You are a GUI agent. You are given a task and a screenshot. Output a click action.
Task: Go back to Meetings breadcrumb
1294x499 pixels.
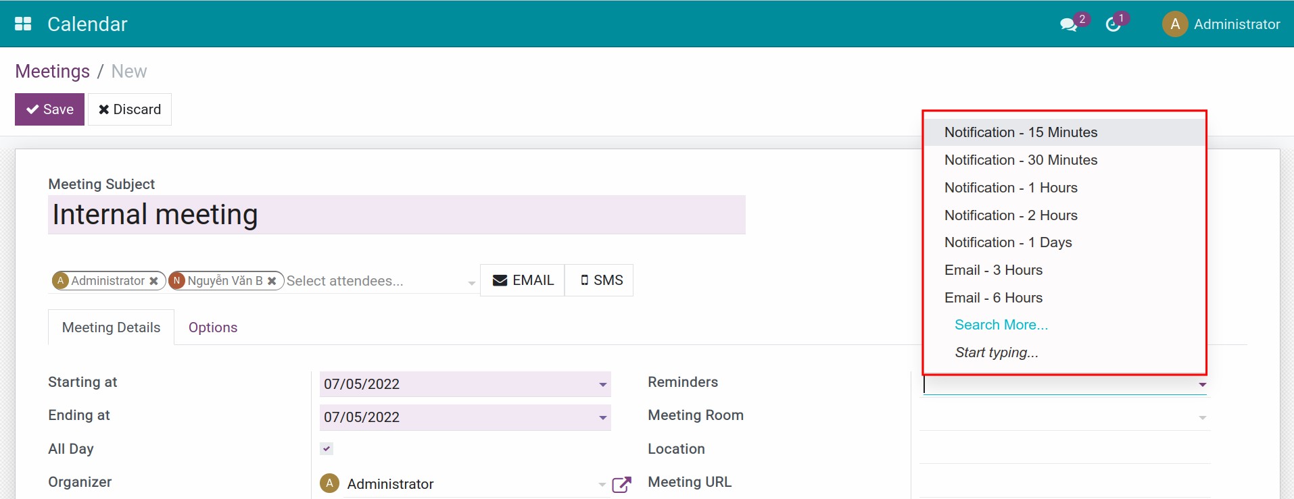[53, 72]
